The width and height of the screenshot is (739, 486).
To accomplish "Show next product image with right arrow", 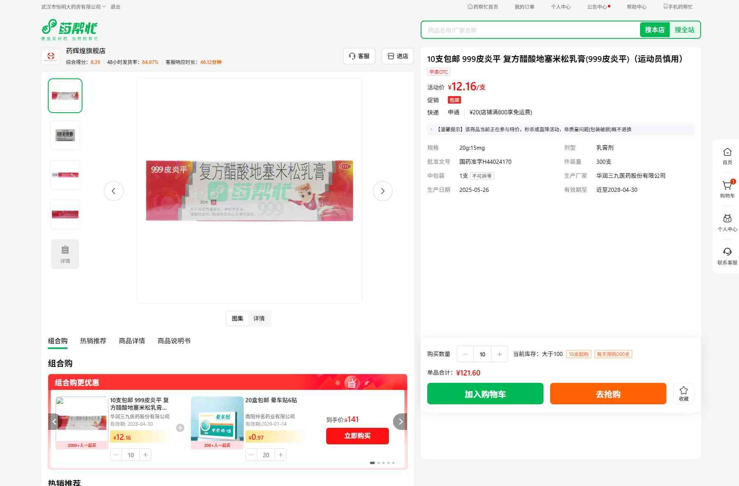I will point(382,191).
